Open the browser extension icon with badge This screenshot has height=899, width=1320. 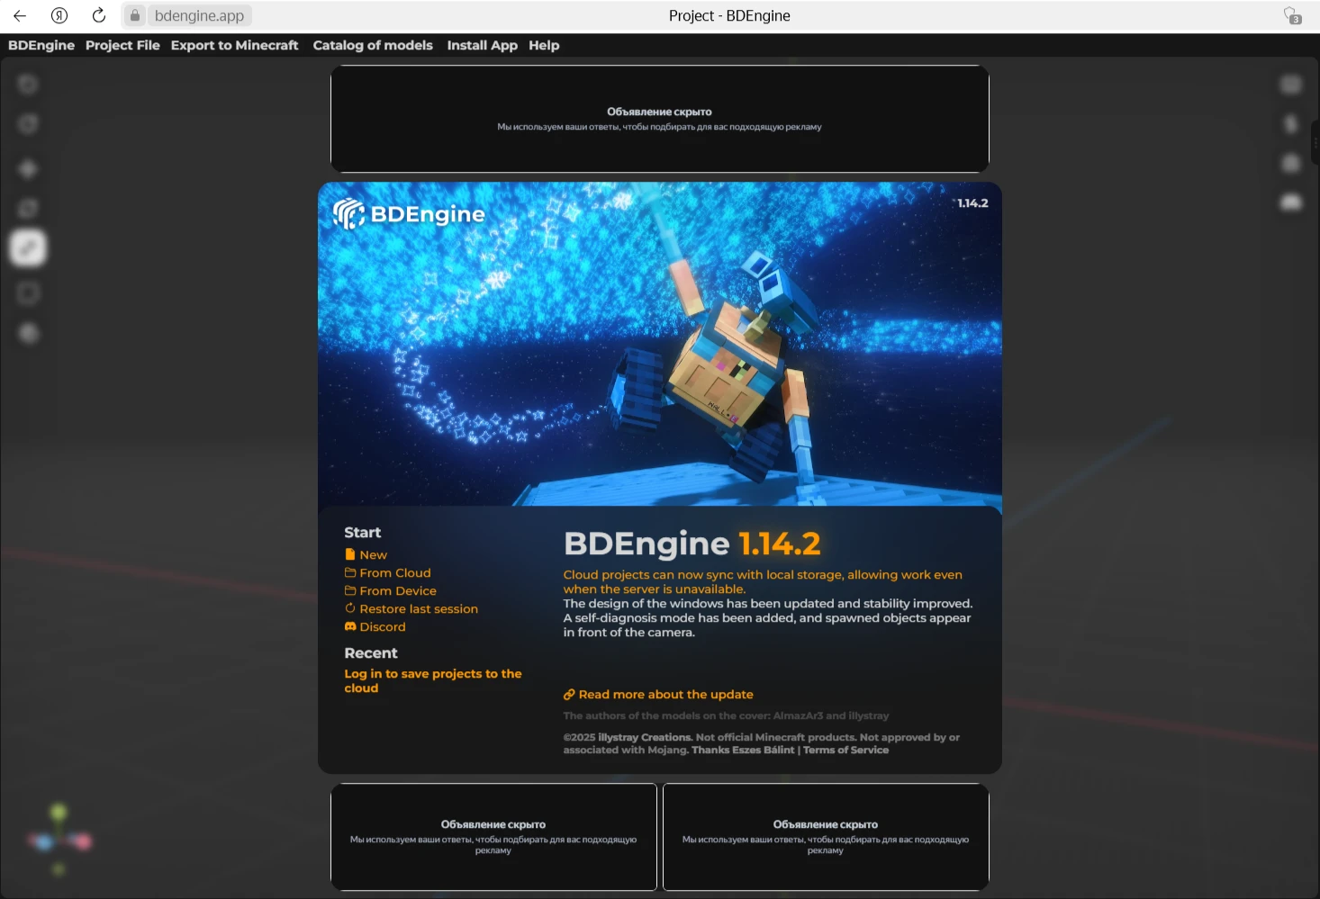[x=1292, y=15]
